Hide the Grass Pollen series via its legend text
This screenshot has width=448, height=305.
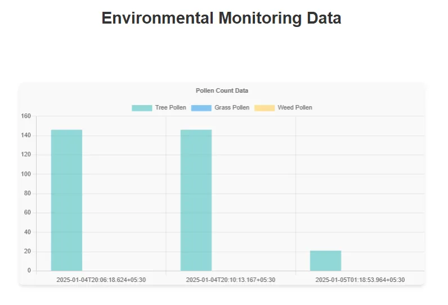pyautogui.click(x=232, y=108)
